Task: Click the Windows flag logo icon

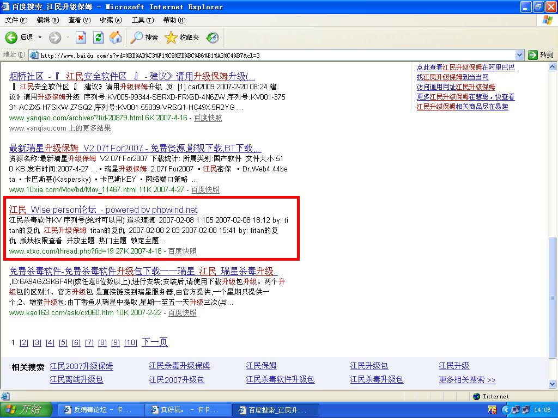Action: point(547,20)
